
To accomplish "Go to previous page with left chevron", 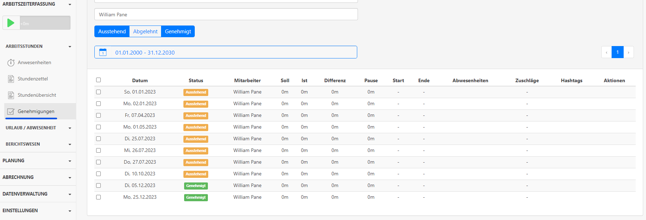I will (607, 52).
